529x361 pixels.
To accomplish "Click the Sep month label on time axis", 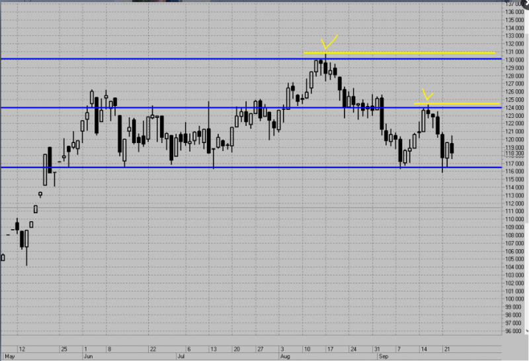I will (x=384, y=356).
